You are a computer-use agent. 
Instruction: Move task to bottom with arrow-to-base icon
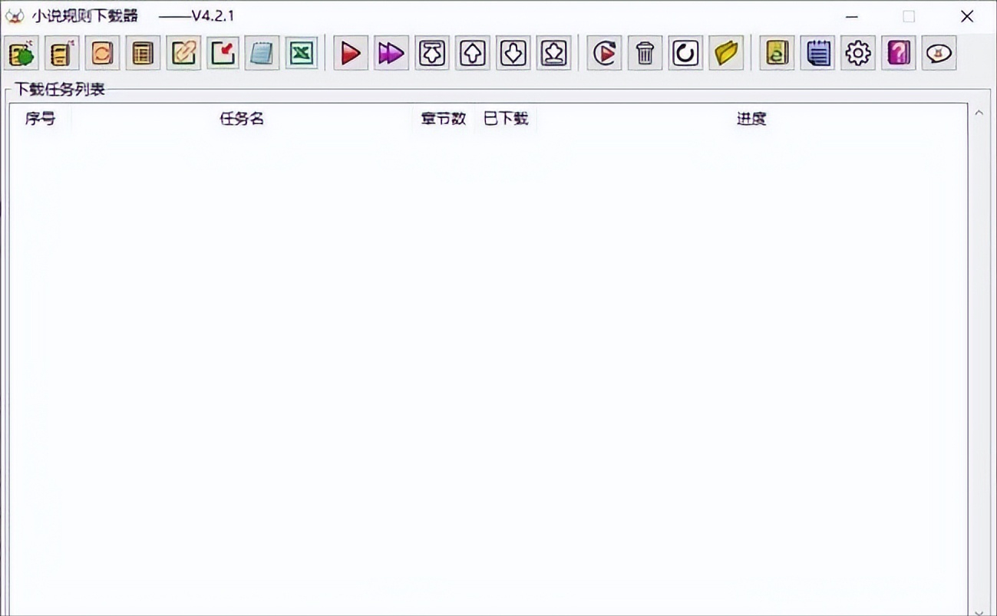coord(553,53)
